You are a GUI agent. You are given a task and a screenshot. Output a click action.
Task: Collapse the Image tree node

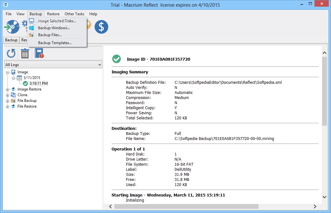[7, 72]
